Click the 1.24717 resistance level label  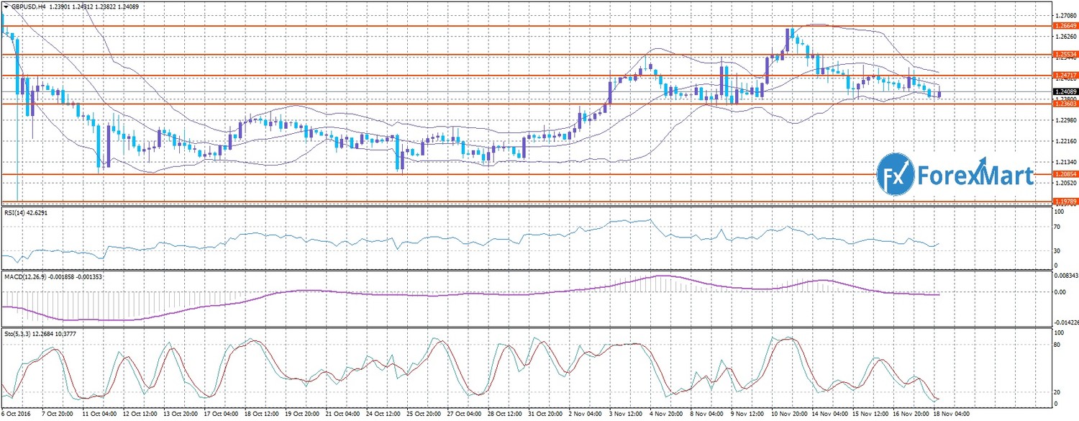pyautogui.click(x=1065, y=76)
